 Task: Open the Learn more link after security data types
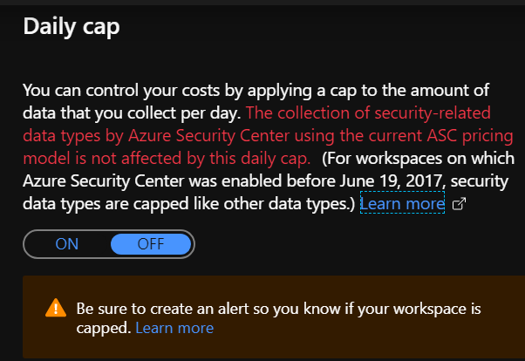pyautogui.click(x=402, y=204)
